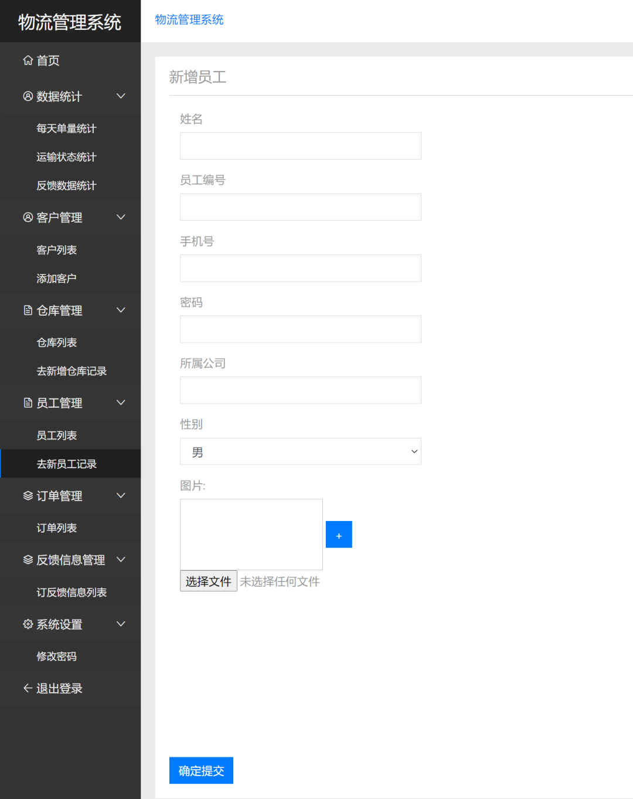Focus the 姓名 input field

(300, 146)
